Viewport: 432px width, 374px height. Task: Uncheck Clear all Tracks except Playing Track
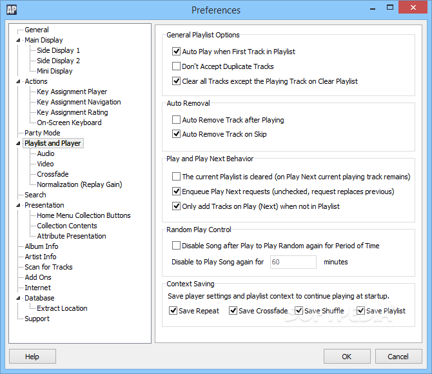pyautogui.click(x=176, y=81)
